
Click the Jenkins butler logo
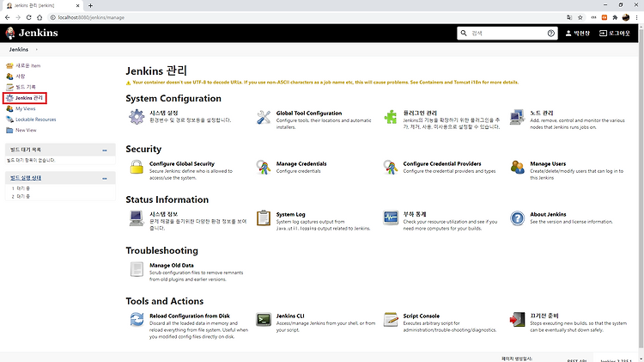pos(9,33)
